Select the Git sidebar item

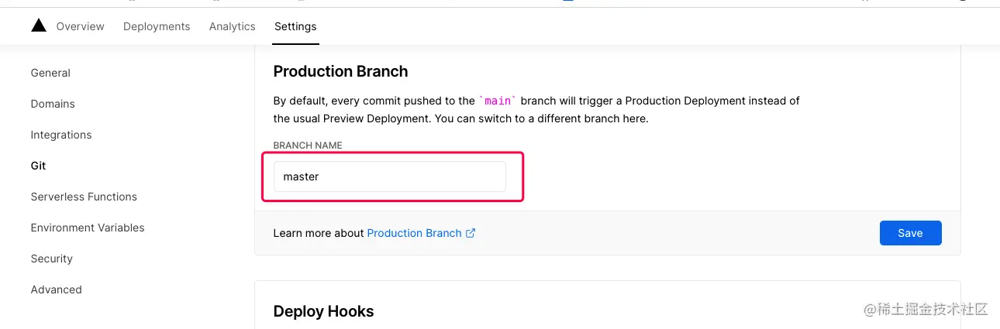tap(38, 166)
